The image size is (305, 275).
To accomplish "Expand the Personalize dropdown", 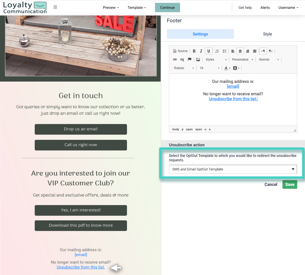I will 242,60.
